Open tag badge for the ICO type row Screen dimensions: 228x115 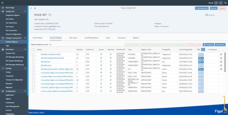201,69
